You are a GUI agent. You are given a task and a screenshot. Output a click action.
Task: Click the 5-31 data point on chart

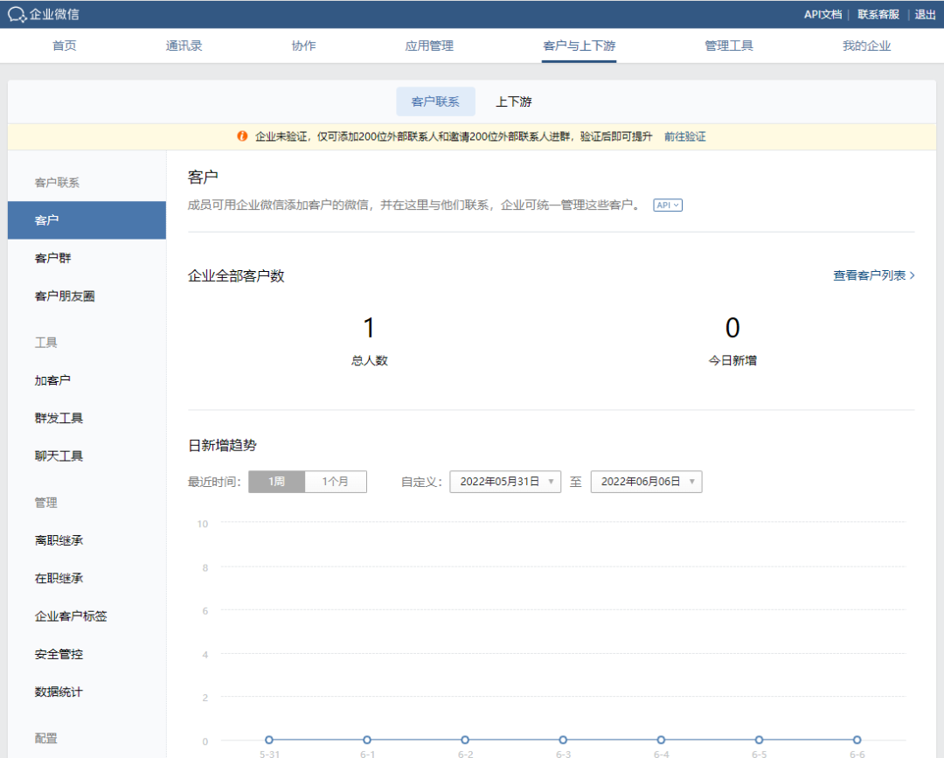point(269,740)
